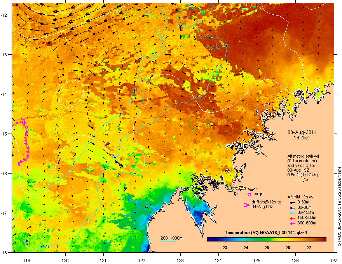Select the cyan 80-150m legend arrow

tap(293, 213)
